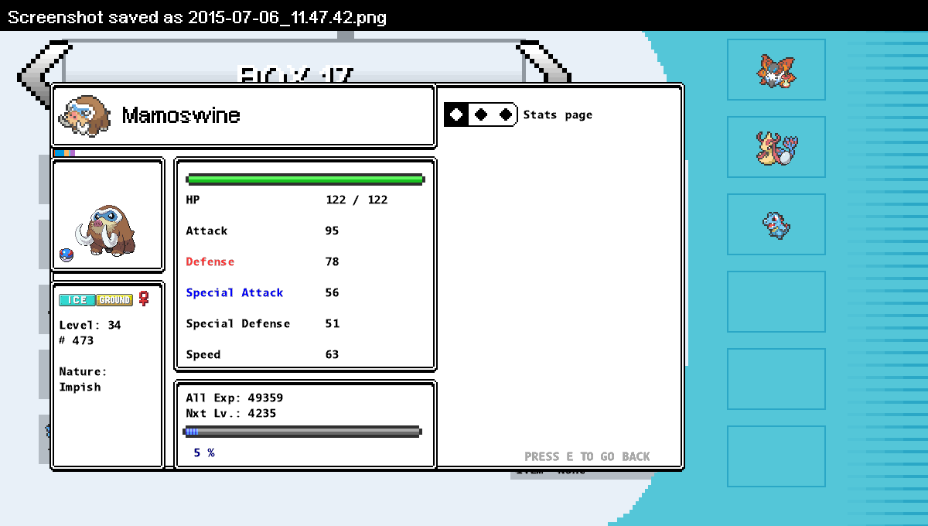This screenshot has height=526, width=928.
Task: Select the Milotic party slot
Action: (776, 147)
